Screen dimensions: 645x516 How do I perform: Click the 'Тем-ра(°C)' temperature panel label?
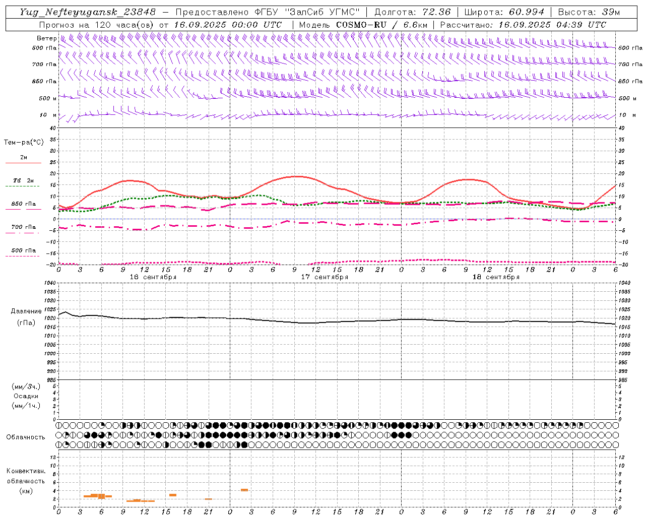(24, 143)
